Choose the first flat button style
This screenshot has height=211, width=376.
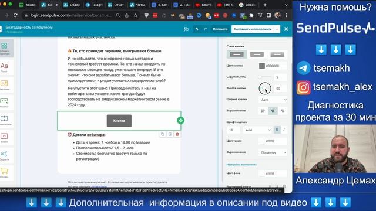click(x=237, y=55)
